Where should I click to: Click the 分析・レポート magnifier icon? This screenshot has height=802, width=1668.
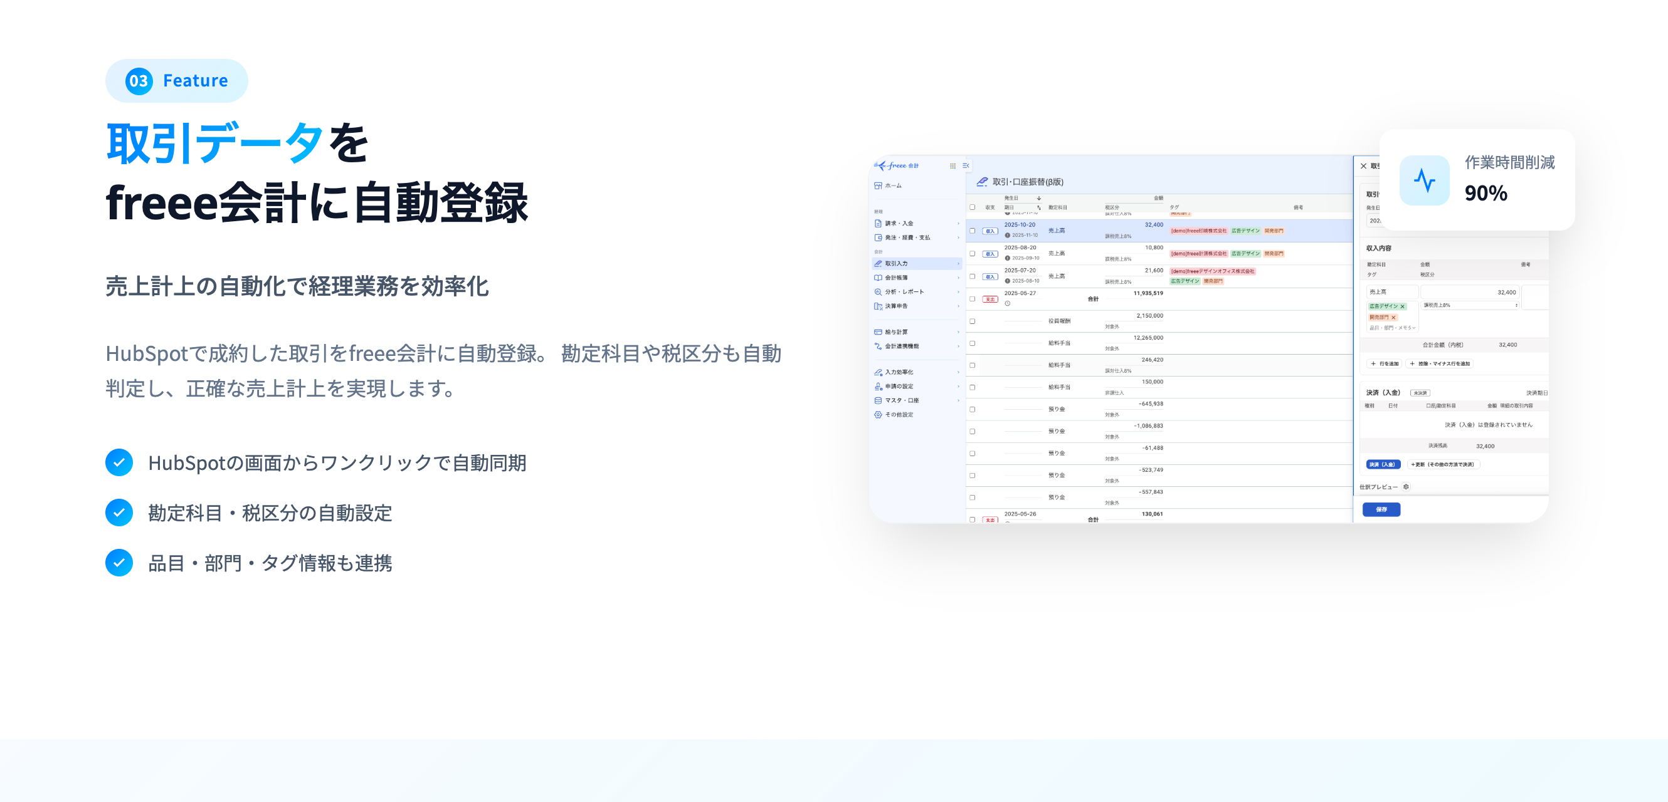click(878, 292)
